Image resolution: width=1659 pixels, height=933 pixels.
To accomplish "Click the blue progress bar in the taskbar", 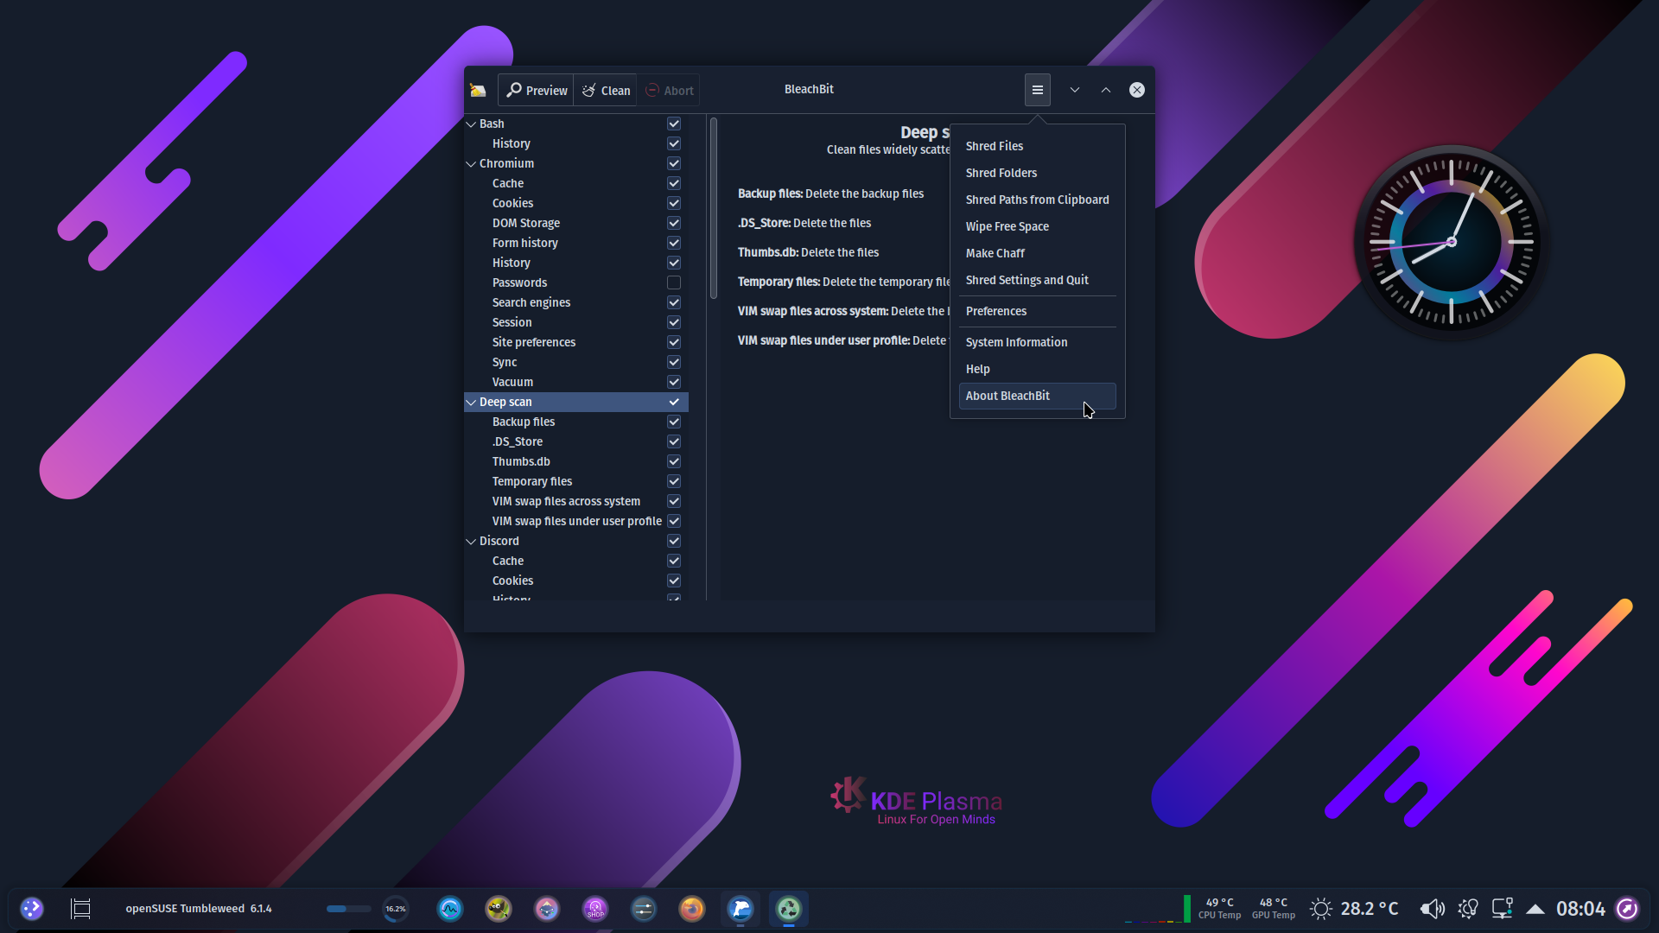I will pos(348,909).
